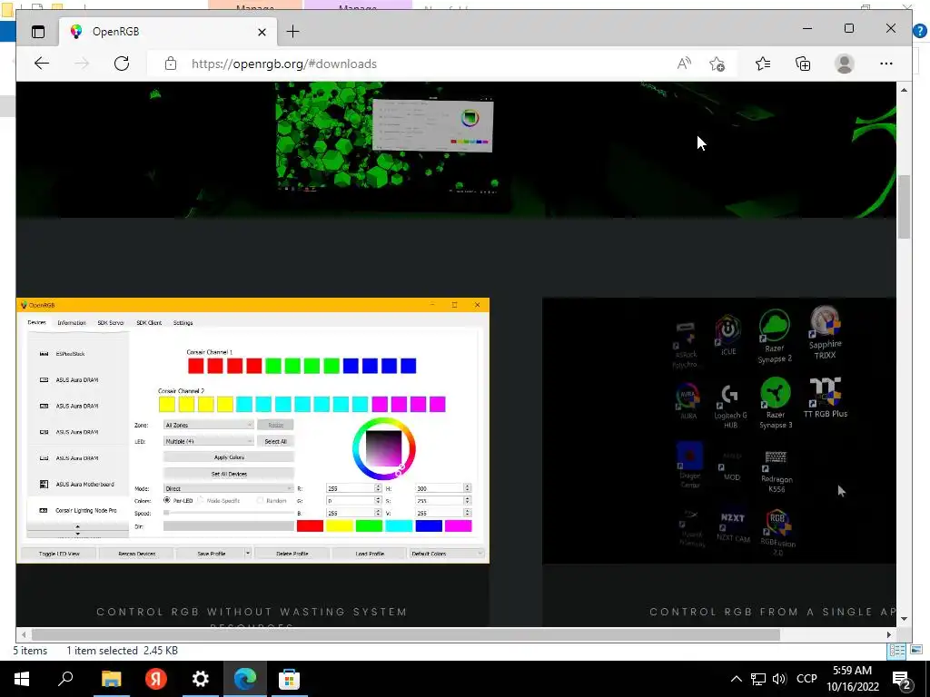
Task: Click the Apply Colors button
Action: tap(228, 457)
